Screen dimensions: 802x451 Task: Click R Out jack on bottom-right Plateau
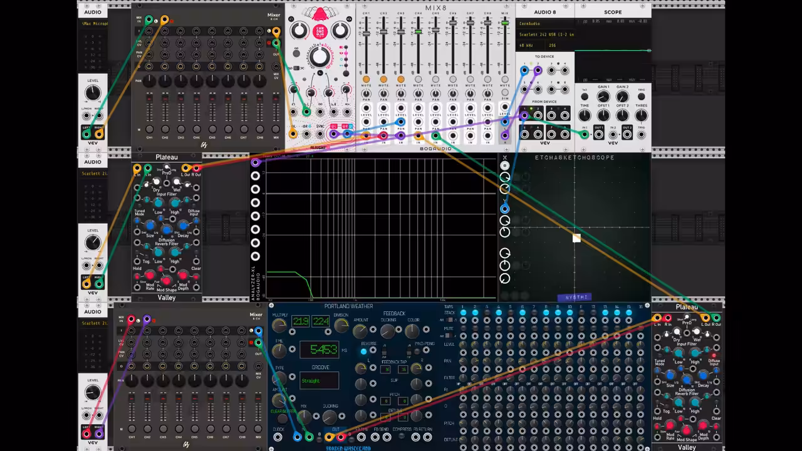click(716, 318)
